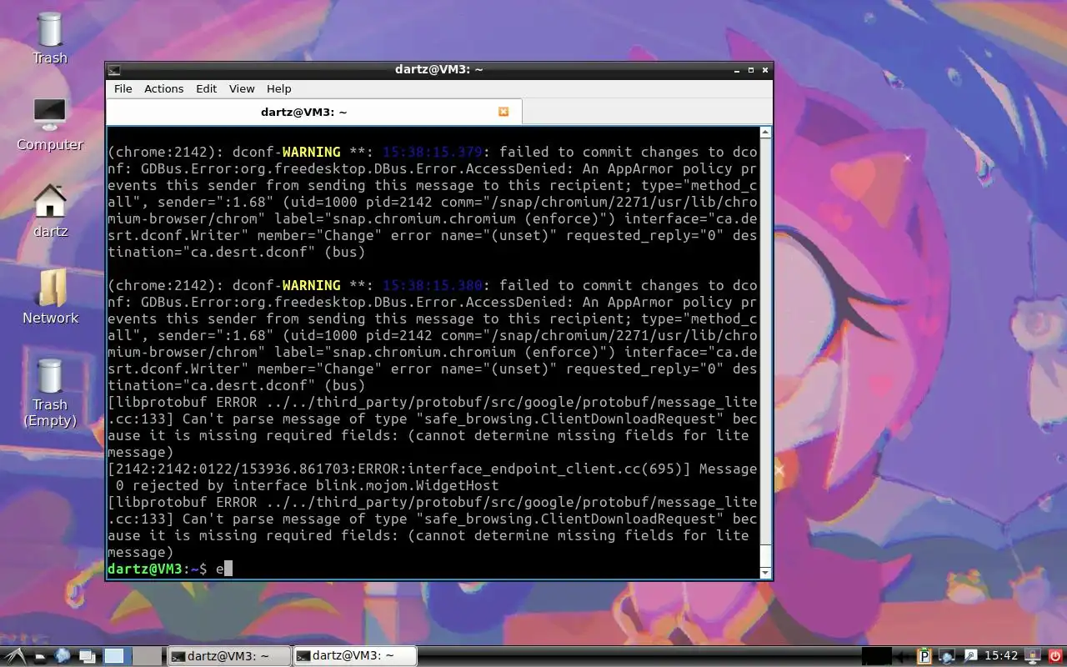This screenshot has height=667, width=1067.
Task: Open the File menu in the terminal
Action: click(123, 88)
